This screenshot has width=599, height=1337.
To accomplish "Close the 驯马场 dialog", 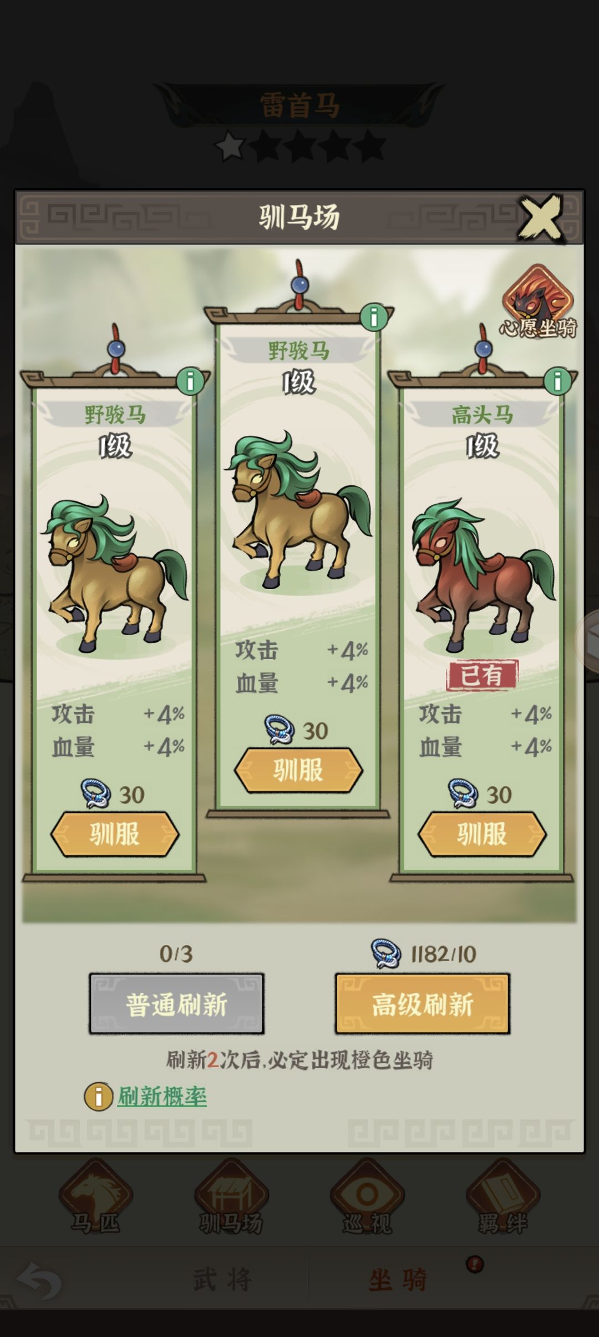I will pos(541,218).
